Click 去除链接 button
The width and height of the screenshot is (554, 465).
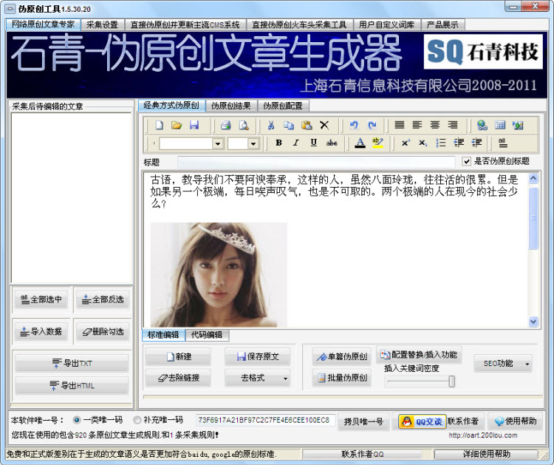pos(178,378)
